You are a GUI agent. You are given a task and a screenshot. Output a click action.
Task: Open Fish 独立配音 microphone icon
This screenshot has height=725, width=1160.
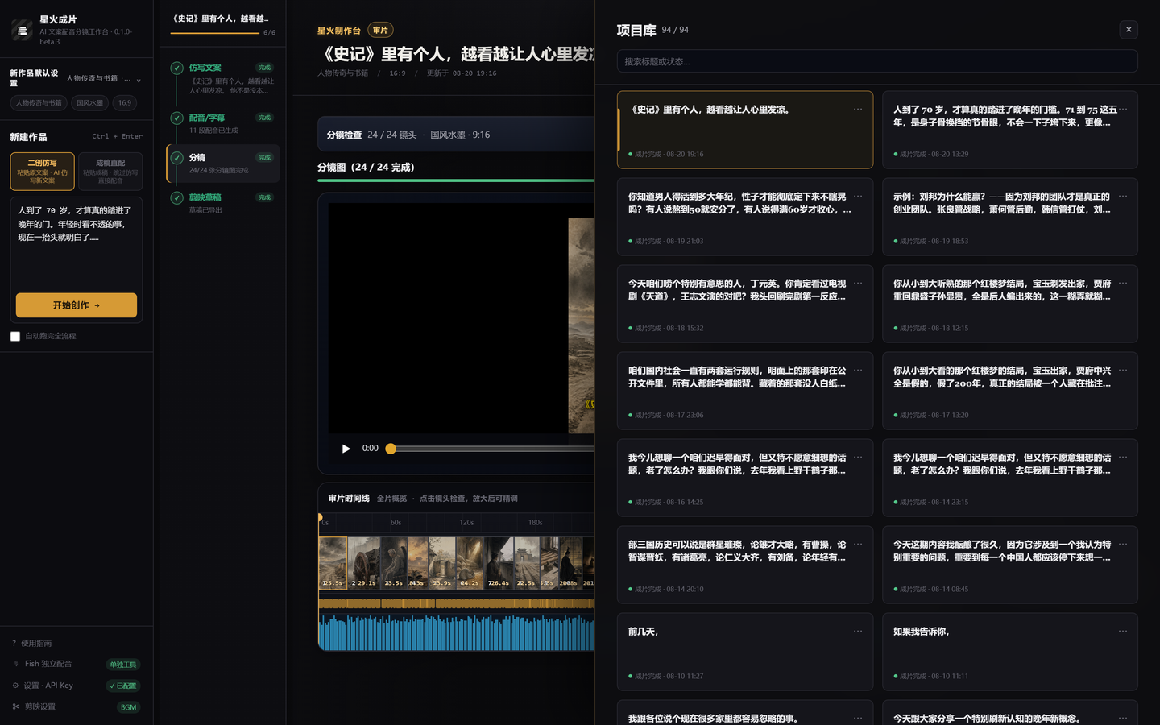click(x=15, y=664)
